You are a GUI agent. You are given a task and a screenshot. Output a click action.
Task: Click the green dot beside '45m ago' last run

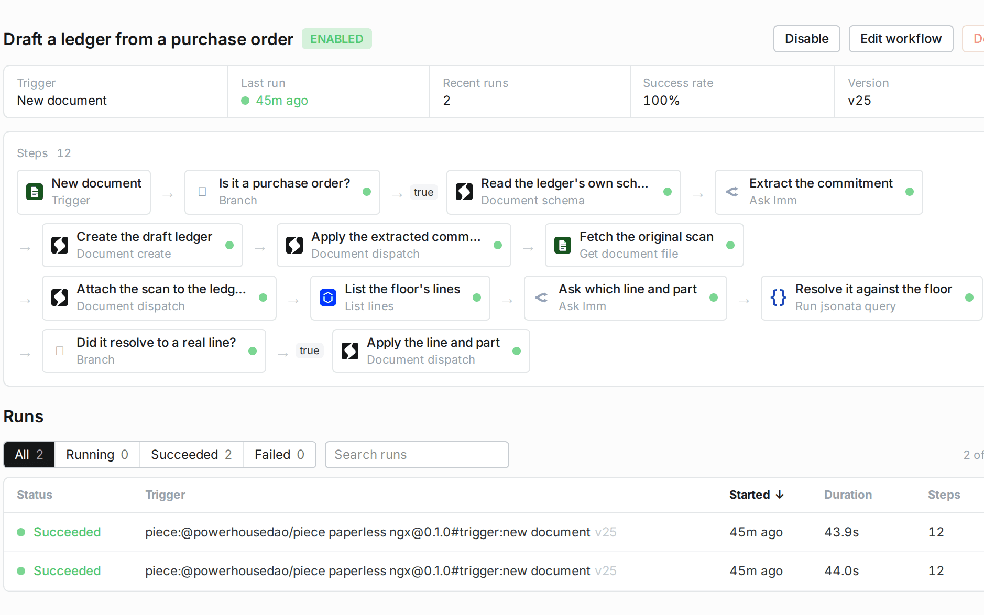coord(245,101)
